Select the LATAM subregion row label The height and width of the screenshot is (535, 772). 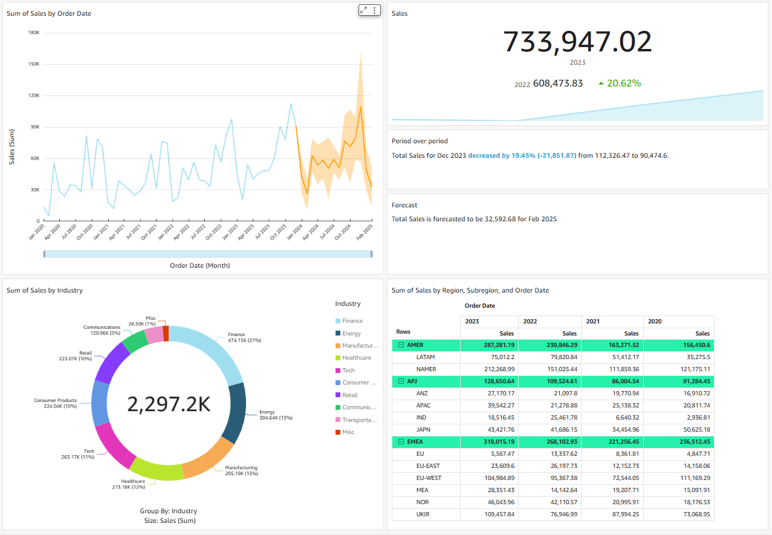(x=426, y=357)
